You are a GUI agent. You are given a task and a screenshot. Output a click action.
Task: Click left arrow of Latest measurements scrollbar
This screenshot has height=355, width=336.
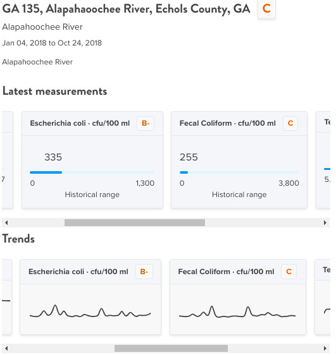(x=6, y=222)
